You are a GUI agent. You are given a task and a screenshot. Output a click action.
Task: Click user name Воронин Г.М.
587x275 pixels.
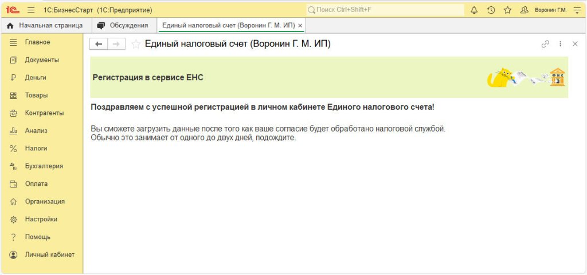(551, 10)
